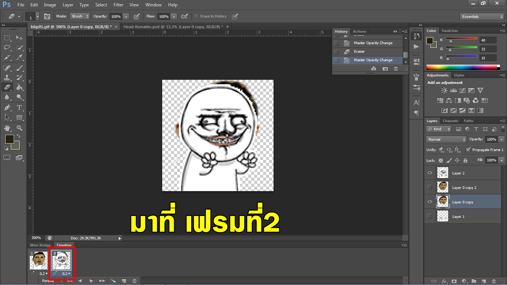Select the Rectangular Marquee tool
This screenshot has height=285, width=507.
point(7,37)
